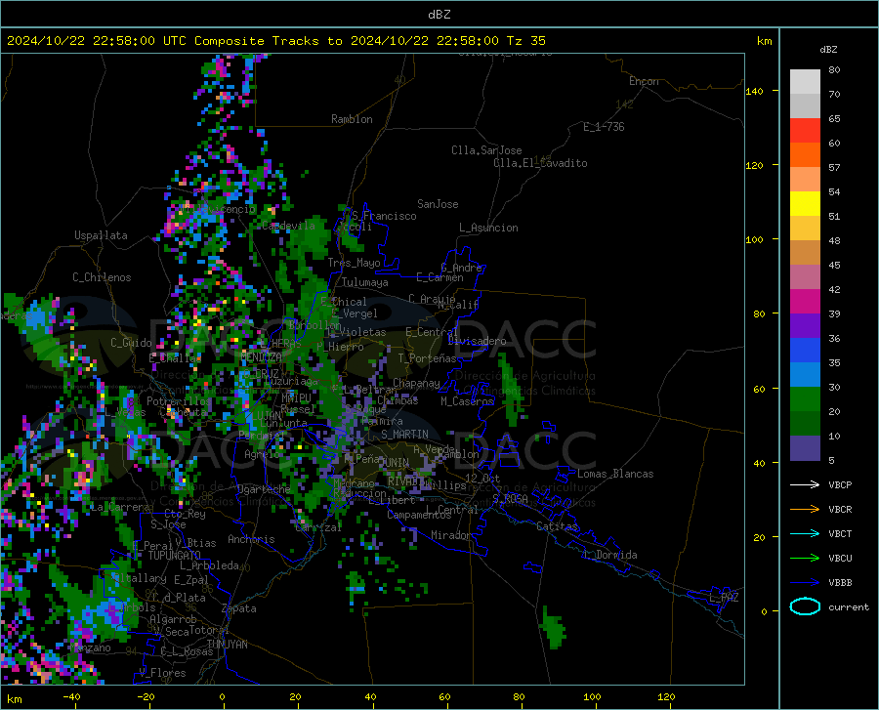Click the 'Lomas_Blancas' place label
The image size is (879, 710).
pyautogui.click(x=615, y=474)
